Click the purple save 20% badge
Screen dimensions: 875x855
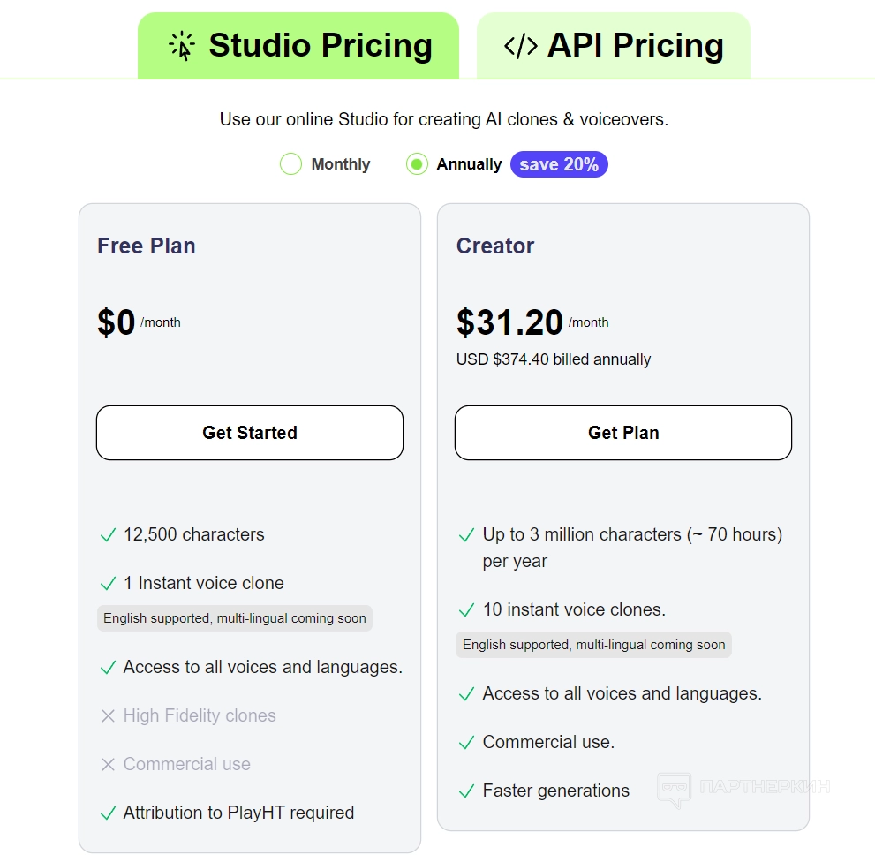559,164
